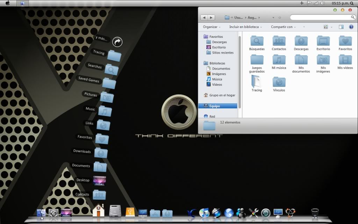Select Vídeos library in sidebar

[x=217, y=84]
